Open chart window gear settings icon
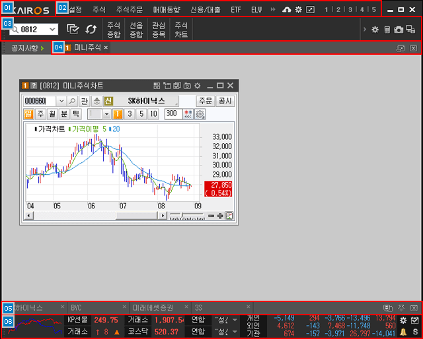Image resolution: width=423 pixels, height=339 pixels. tap(198, 86)
